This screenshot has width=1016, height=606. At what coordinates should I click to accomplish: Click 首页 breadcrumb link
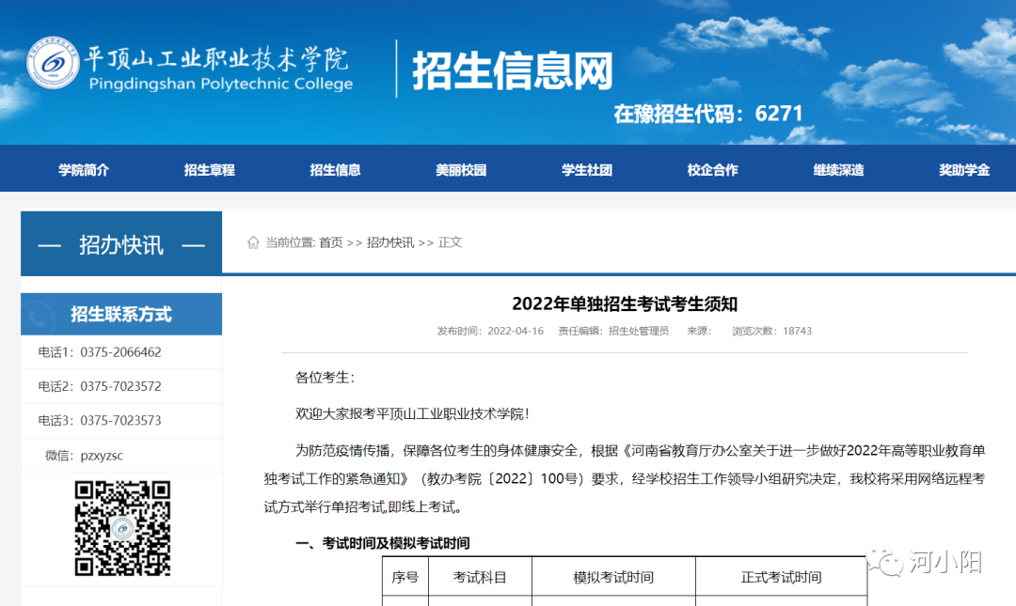(x=331, y=242)
